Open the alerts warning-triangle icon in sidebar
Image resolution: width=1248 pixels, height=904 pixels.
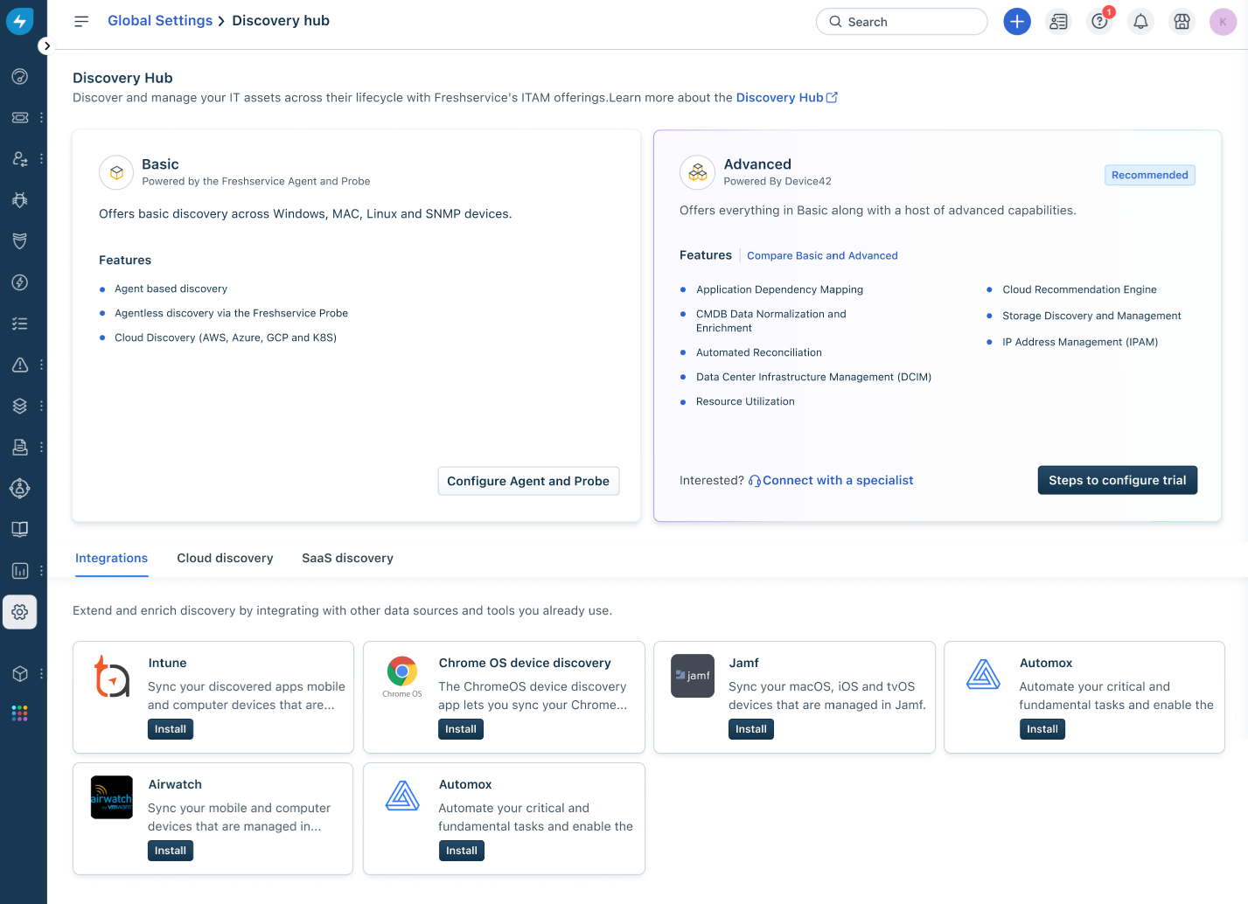click(20, 365)
